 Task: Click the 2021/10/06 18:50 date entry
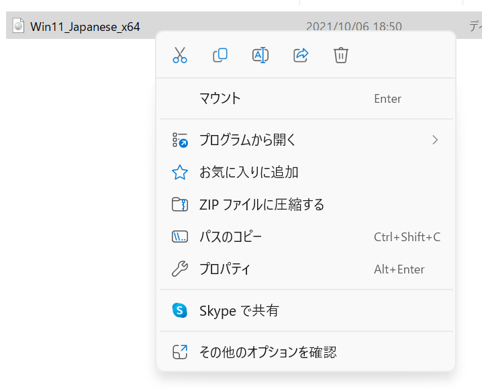pos(354,27)
